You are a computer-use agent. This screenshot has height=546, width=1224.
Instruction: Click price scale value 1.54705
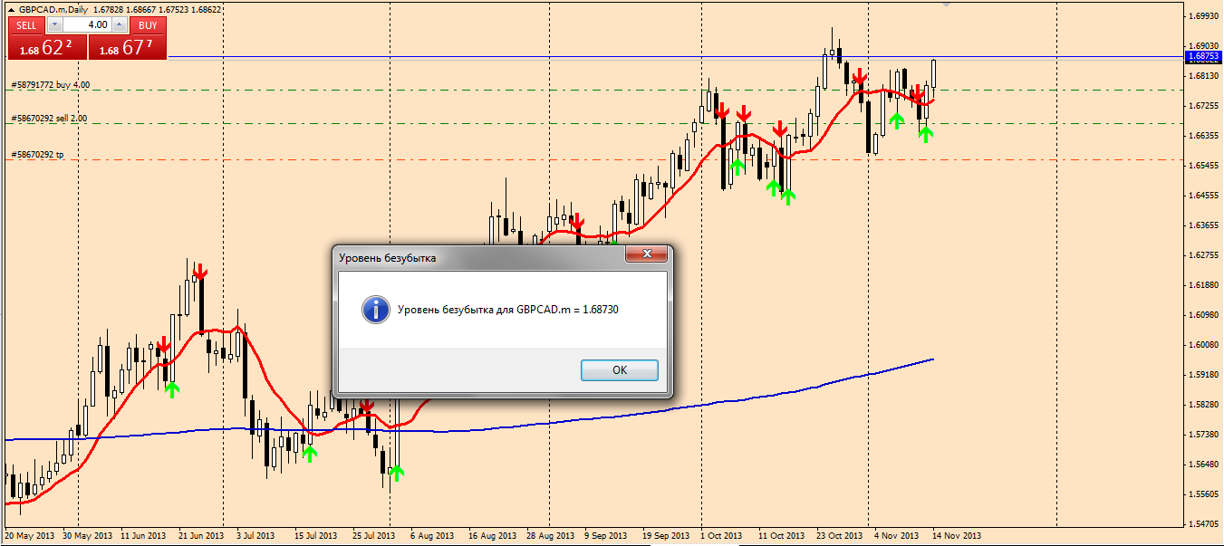click(1205, 523)
